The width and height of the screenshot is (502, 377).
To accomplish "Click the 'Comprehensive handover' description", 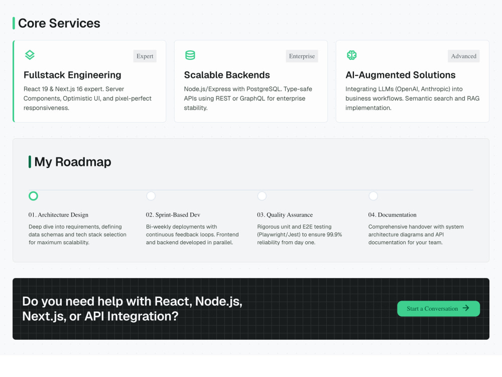I will tap(416, 235).
